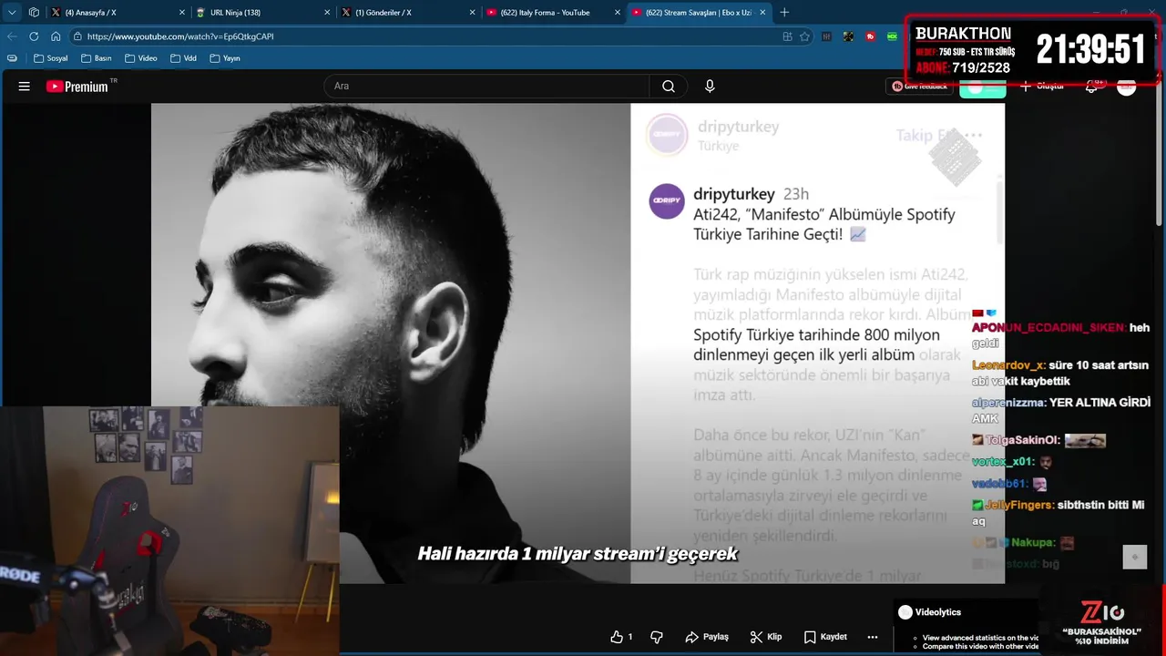1166x656 pixels.
Task: Start voice search with the microphone
Action: [710, 87]
